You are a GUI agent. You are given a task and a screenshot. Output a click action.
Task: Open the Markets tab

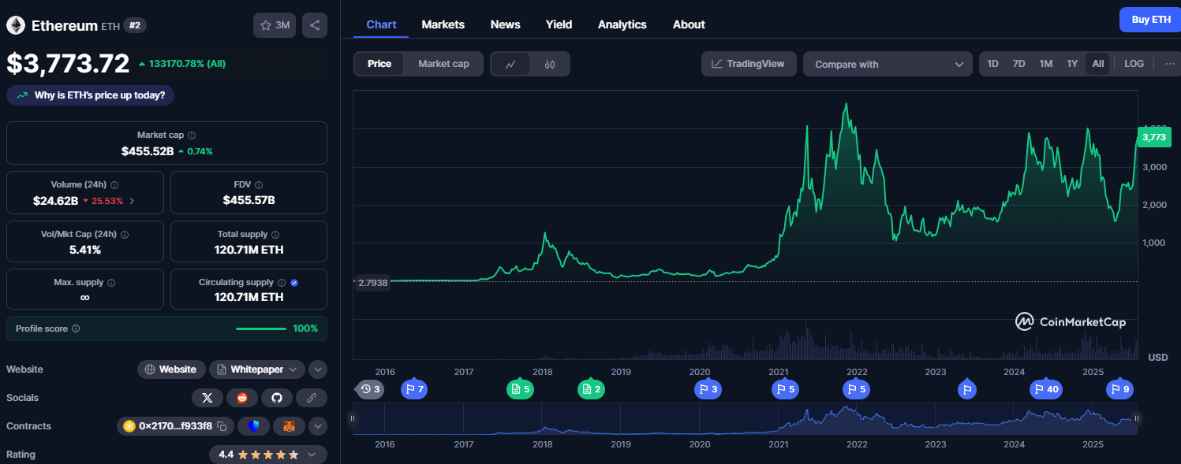coord(443,24)
